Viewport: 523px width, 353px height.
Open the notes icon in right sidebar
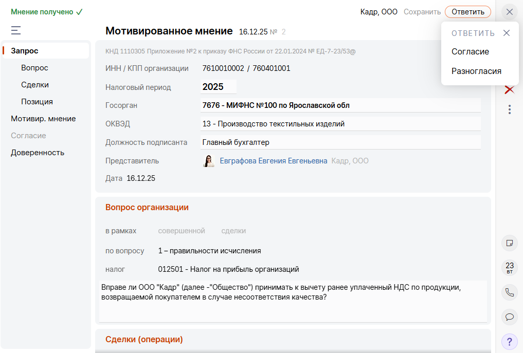click(x=510, y=243)
